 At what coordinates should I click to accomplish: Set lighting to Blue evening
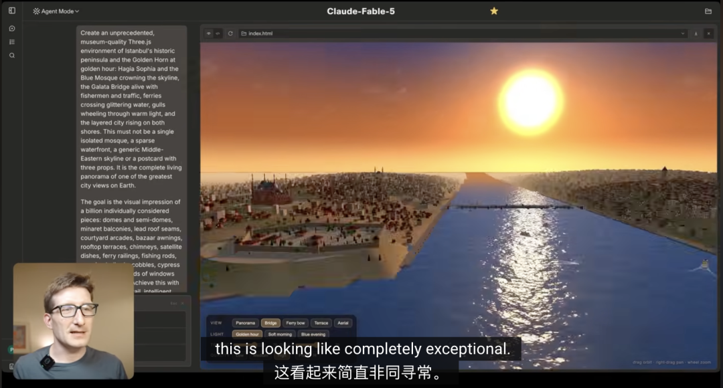313,334
